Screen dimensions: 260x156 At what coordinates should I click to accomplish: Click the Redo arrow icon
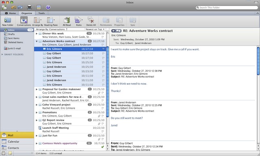[x=20, y=7]
